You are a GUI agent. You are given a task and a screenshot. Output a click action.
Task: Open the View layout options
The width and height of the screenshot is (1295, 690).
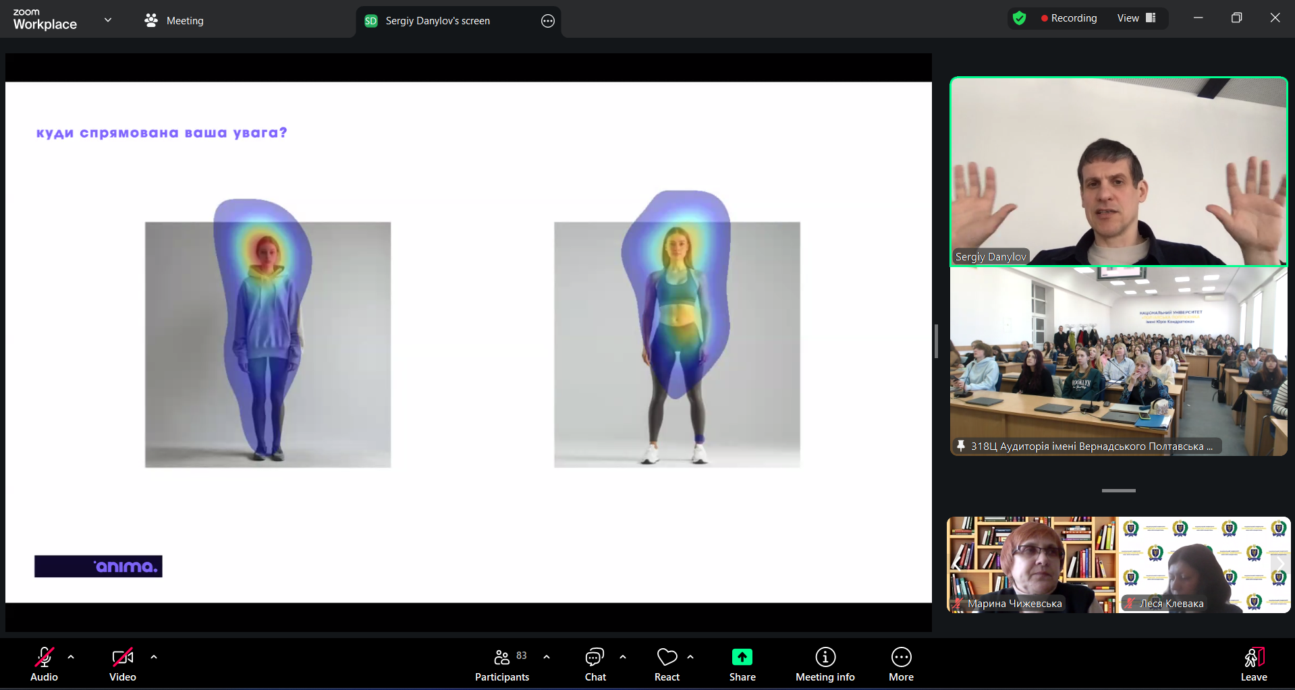(x=1136, y=18)
